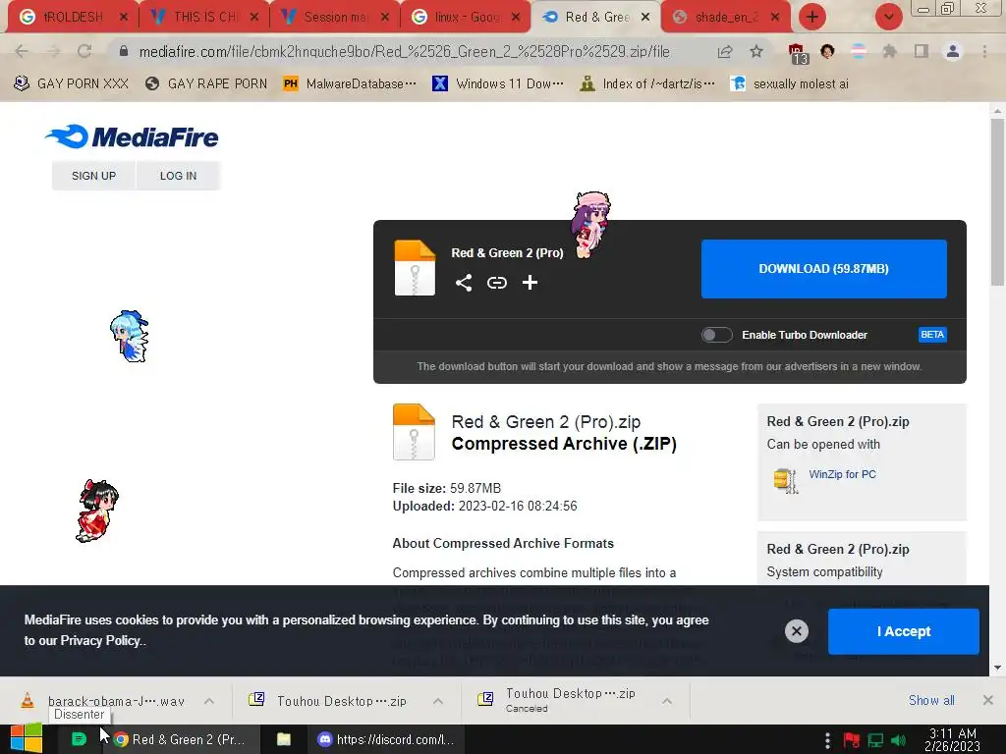
Task: Enable the Turbo Downloader switch
Action: (716, 335)
